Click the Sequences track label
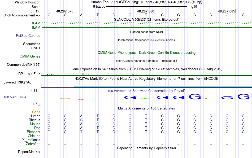Viewport: 252px width, 158px height. tap(32, 44)
